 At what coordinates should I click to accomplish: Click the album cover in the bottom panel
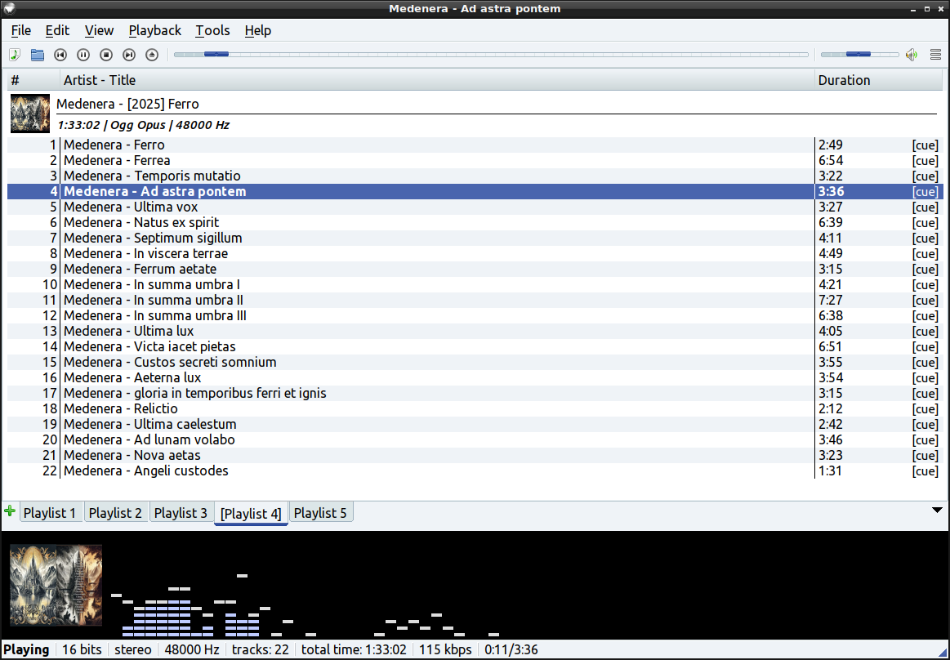coord(56,585)
